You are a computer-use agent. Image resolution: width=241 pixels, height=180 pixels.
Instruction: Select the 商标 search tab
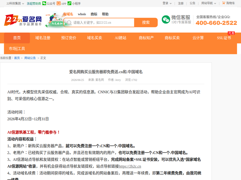(x=94, y=14)
